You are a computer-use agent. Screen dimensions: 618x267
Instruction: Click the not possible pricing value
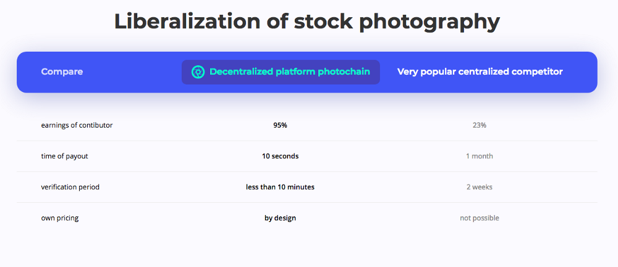(480, 218)
